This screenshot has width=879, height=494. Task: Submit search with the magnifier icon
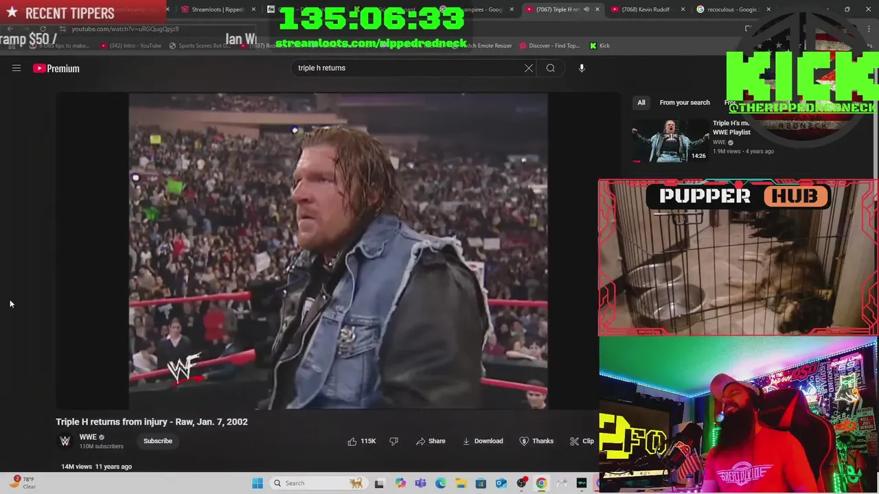(x=551, y=68)
